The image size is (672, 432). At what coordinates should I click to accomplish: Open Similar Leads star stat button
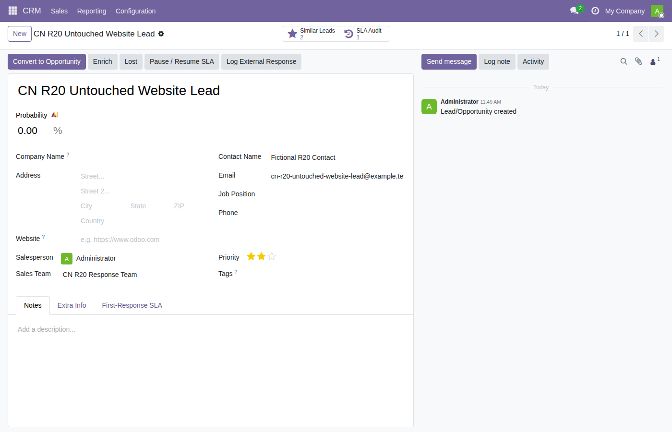tap(311, 34)
